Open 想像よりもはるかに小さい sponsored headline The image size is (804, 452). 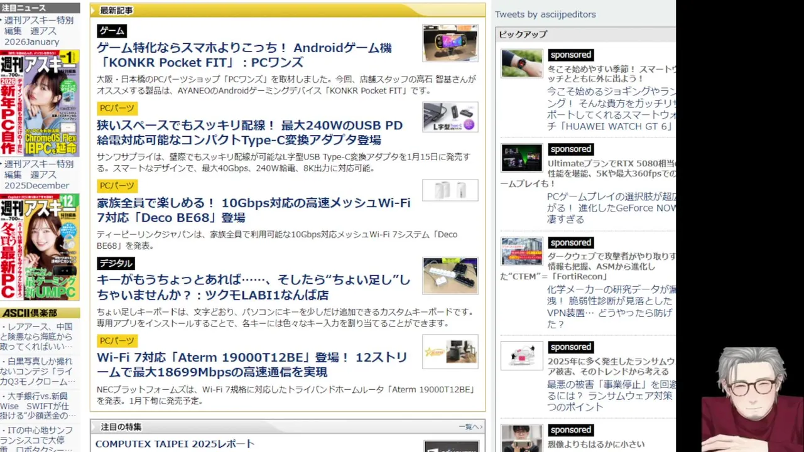click(596, 444)
